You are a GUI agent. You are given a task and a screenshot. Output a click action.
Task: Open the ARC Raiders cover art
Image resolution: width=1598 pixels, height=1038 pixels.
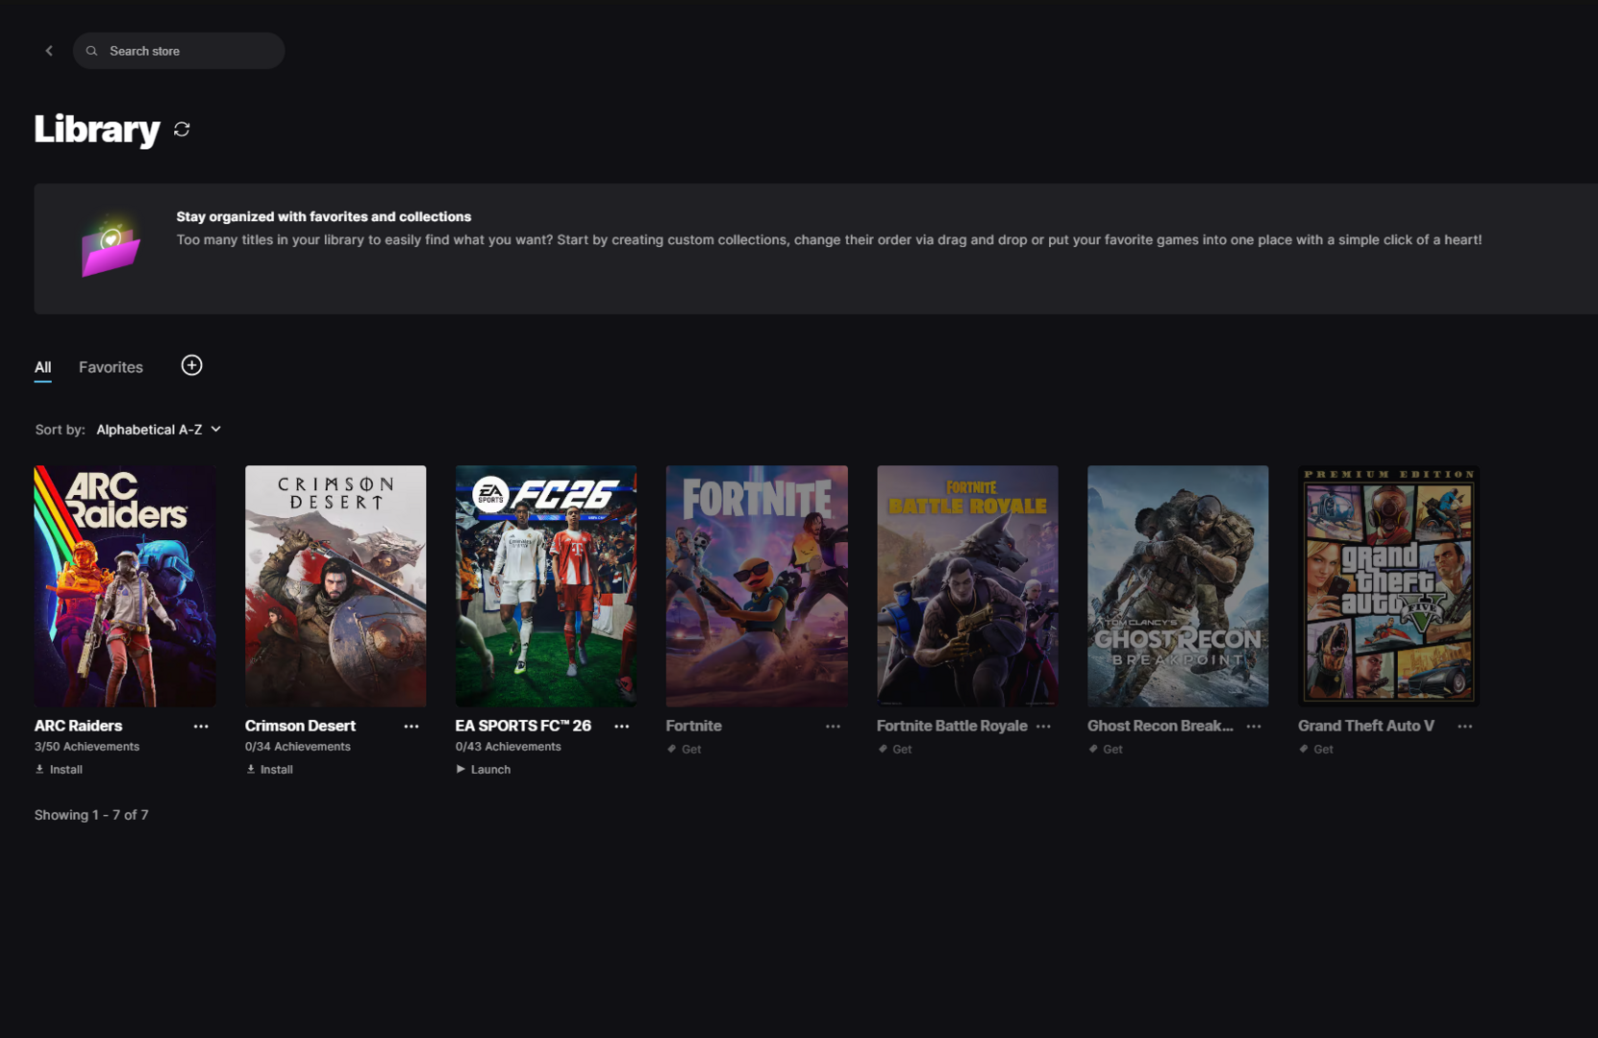point(125,586)
